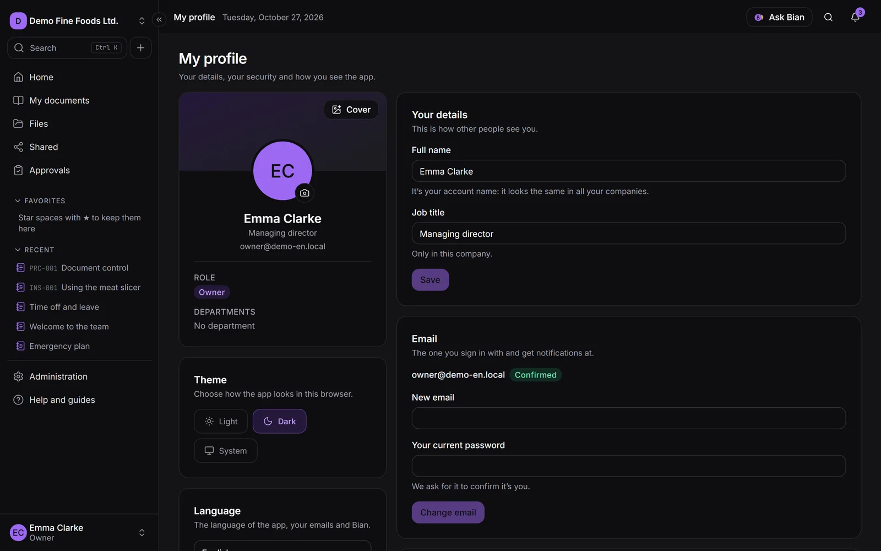Collapse the sidebar with the double-chevron icon
881x551 pixels.
[159, 20]
